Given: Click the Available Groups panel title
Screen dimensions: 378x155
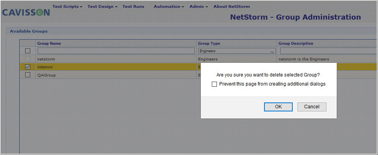Looking at the screenshot, I should click(x=29, y=31).
